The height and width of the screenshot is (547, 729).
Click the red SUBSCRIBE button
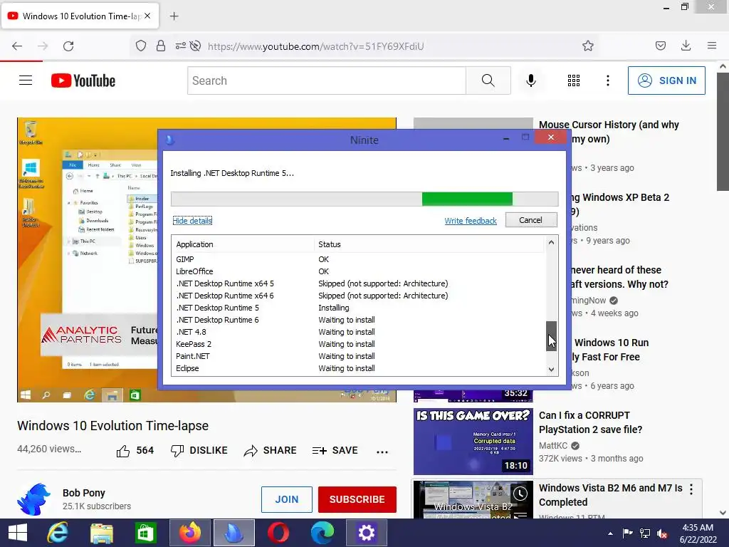(x=357, y=499)
